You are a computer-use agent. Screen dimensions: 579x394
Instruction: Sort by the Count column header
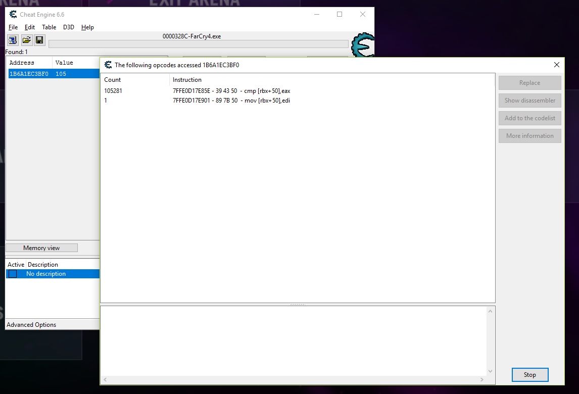coord(113,80)
